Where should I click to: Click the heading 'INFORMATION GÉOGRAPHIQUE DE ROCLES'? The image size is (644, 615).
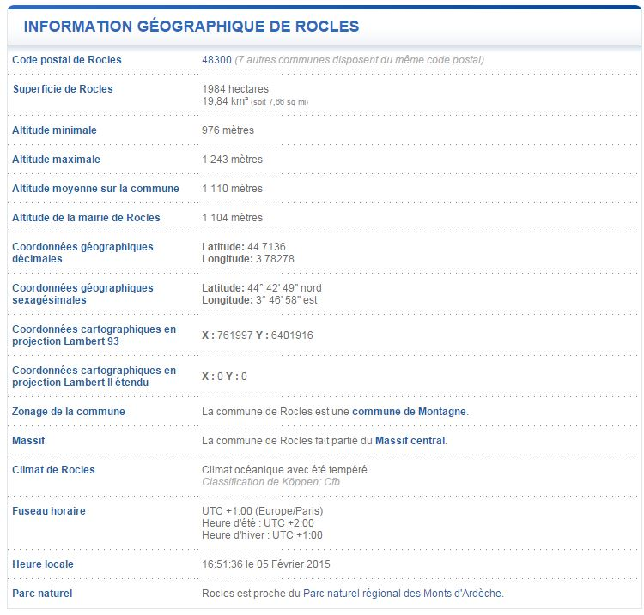pyautogui.click(x=191, y=27)
